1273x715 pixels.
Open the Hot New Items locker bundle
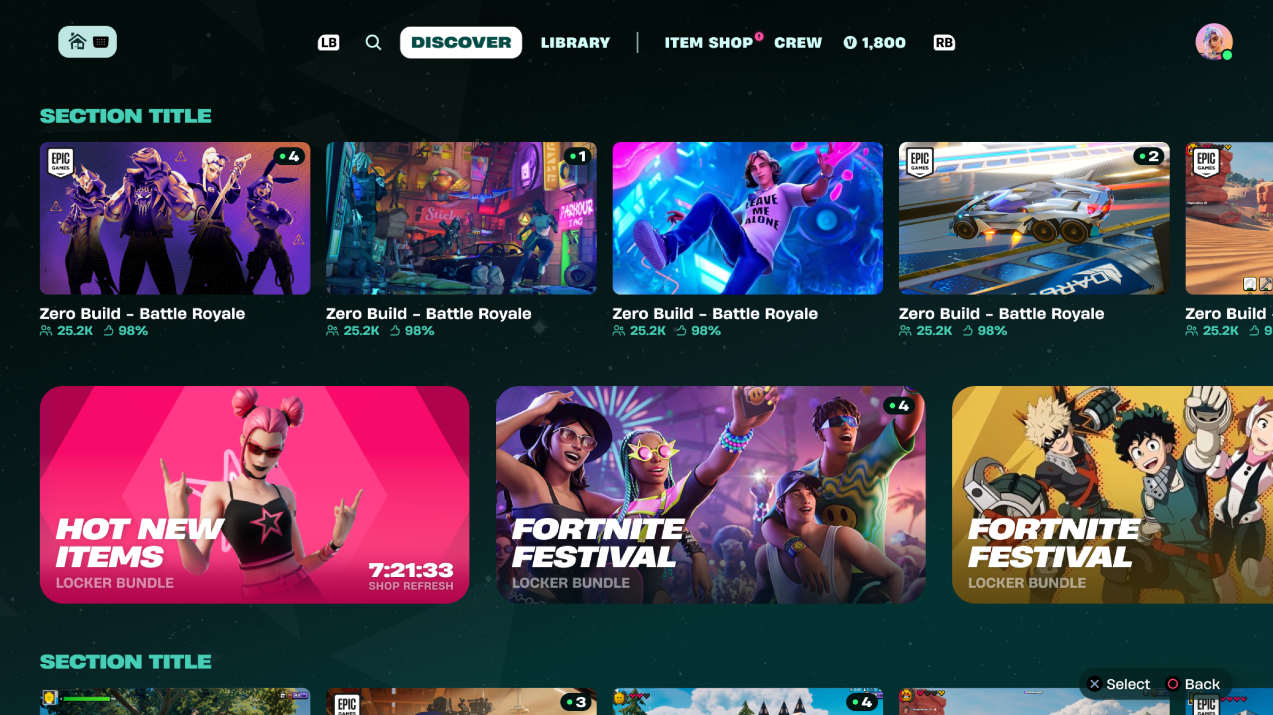(x=254, y=494)
